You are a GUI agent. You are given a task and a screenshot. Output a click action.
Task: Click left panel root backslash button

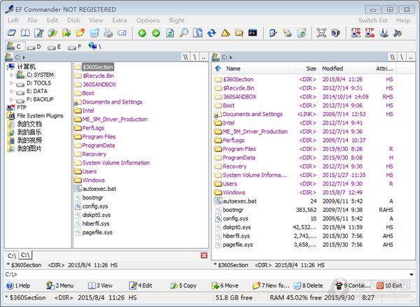[195, 57]
